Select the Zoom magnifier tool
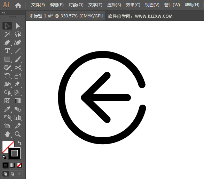Screen dimensions: 204x179 [18, 134]
